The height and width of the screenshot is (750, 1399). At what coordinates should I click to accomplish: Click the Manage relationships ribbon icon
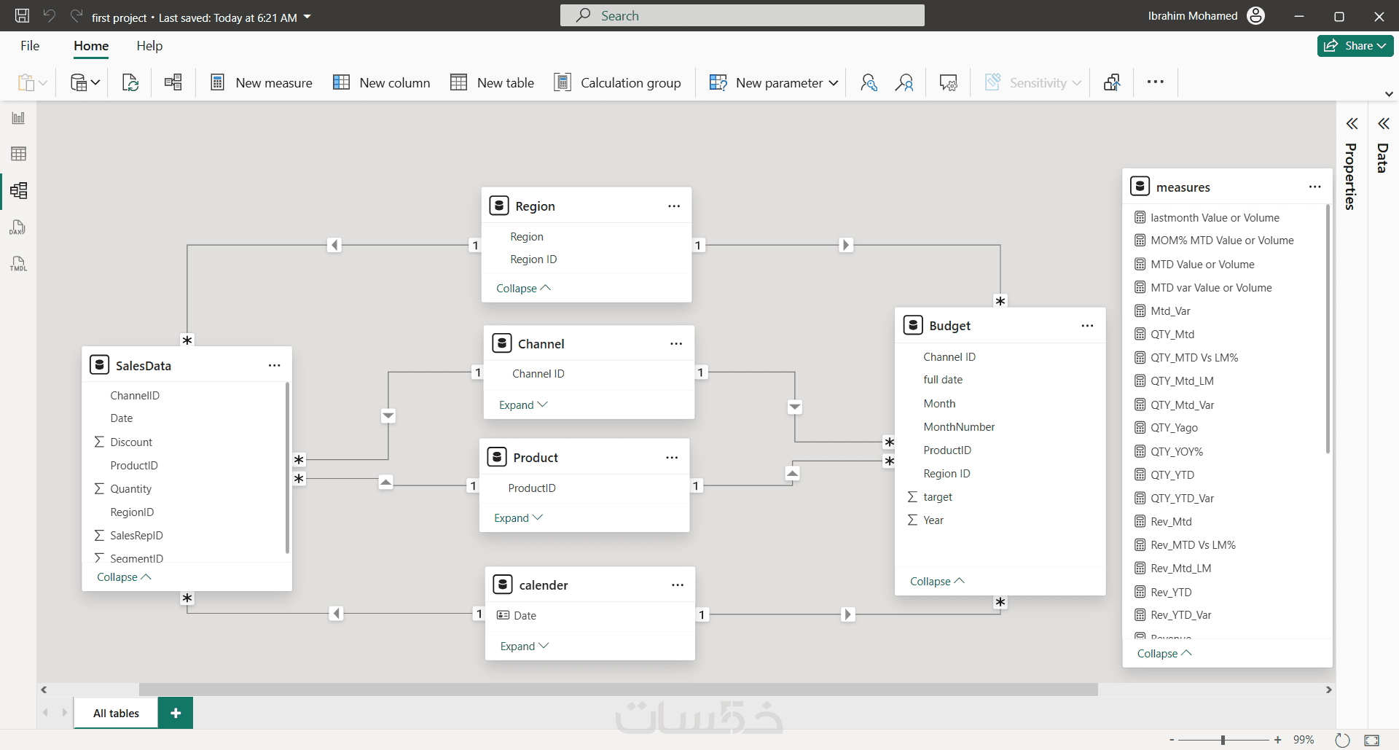click(x=173, y=82)
